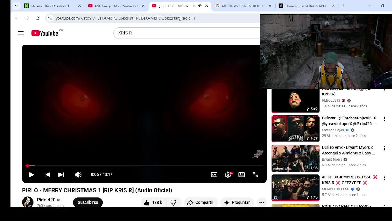
Task: Open the Pirlo 420 channel avatar
Action: [x=28, y=202]
